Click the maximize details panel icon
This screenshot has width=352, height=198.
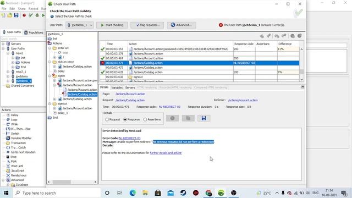click(x=302, y=87)
